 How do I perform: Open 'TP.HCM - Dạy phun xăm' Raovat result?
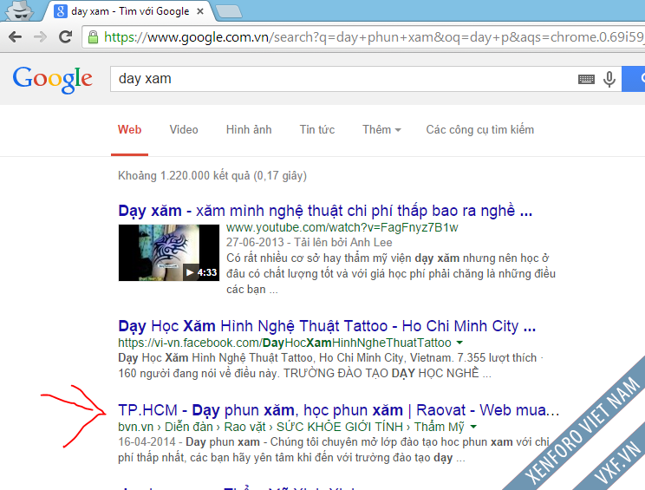pos(339,410)
